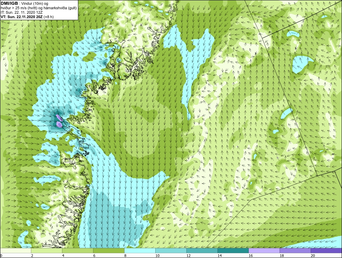Click the legend scale label '2'
The height and width of the screenshot is (258, 342).
pyautogui.click(x=32, y=256)
